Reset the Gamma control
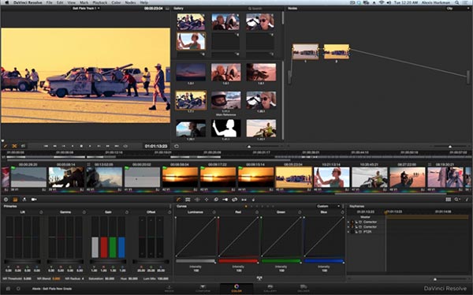This screenshot has height=295, width=473. (84, 212)
